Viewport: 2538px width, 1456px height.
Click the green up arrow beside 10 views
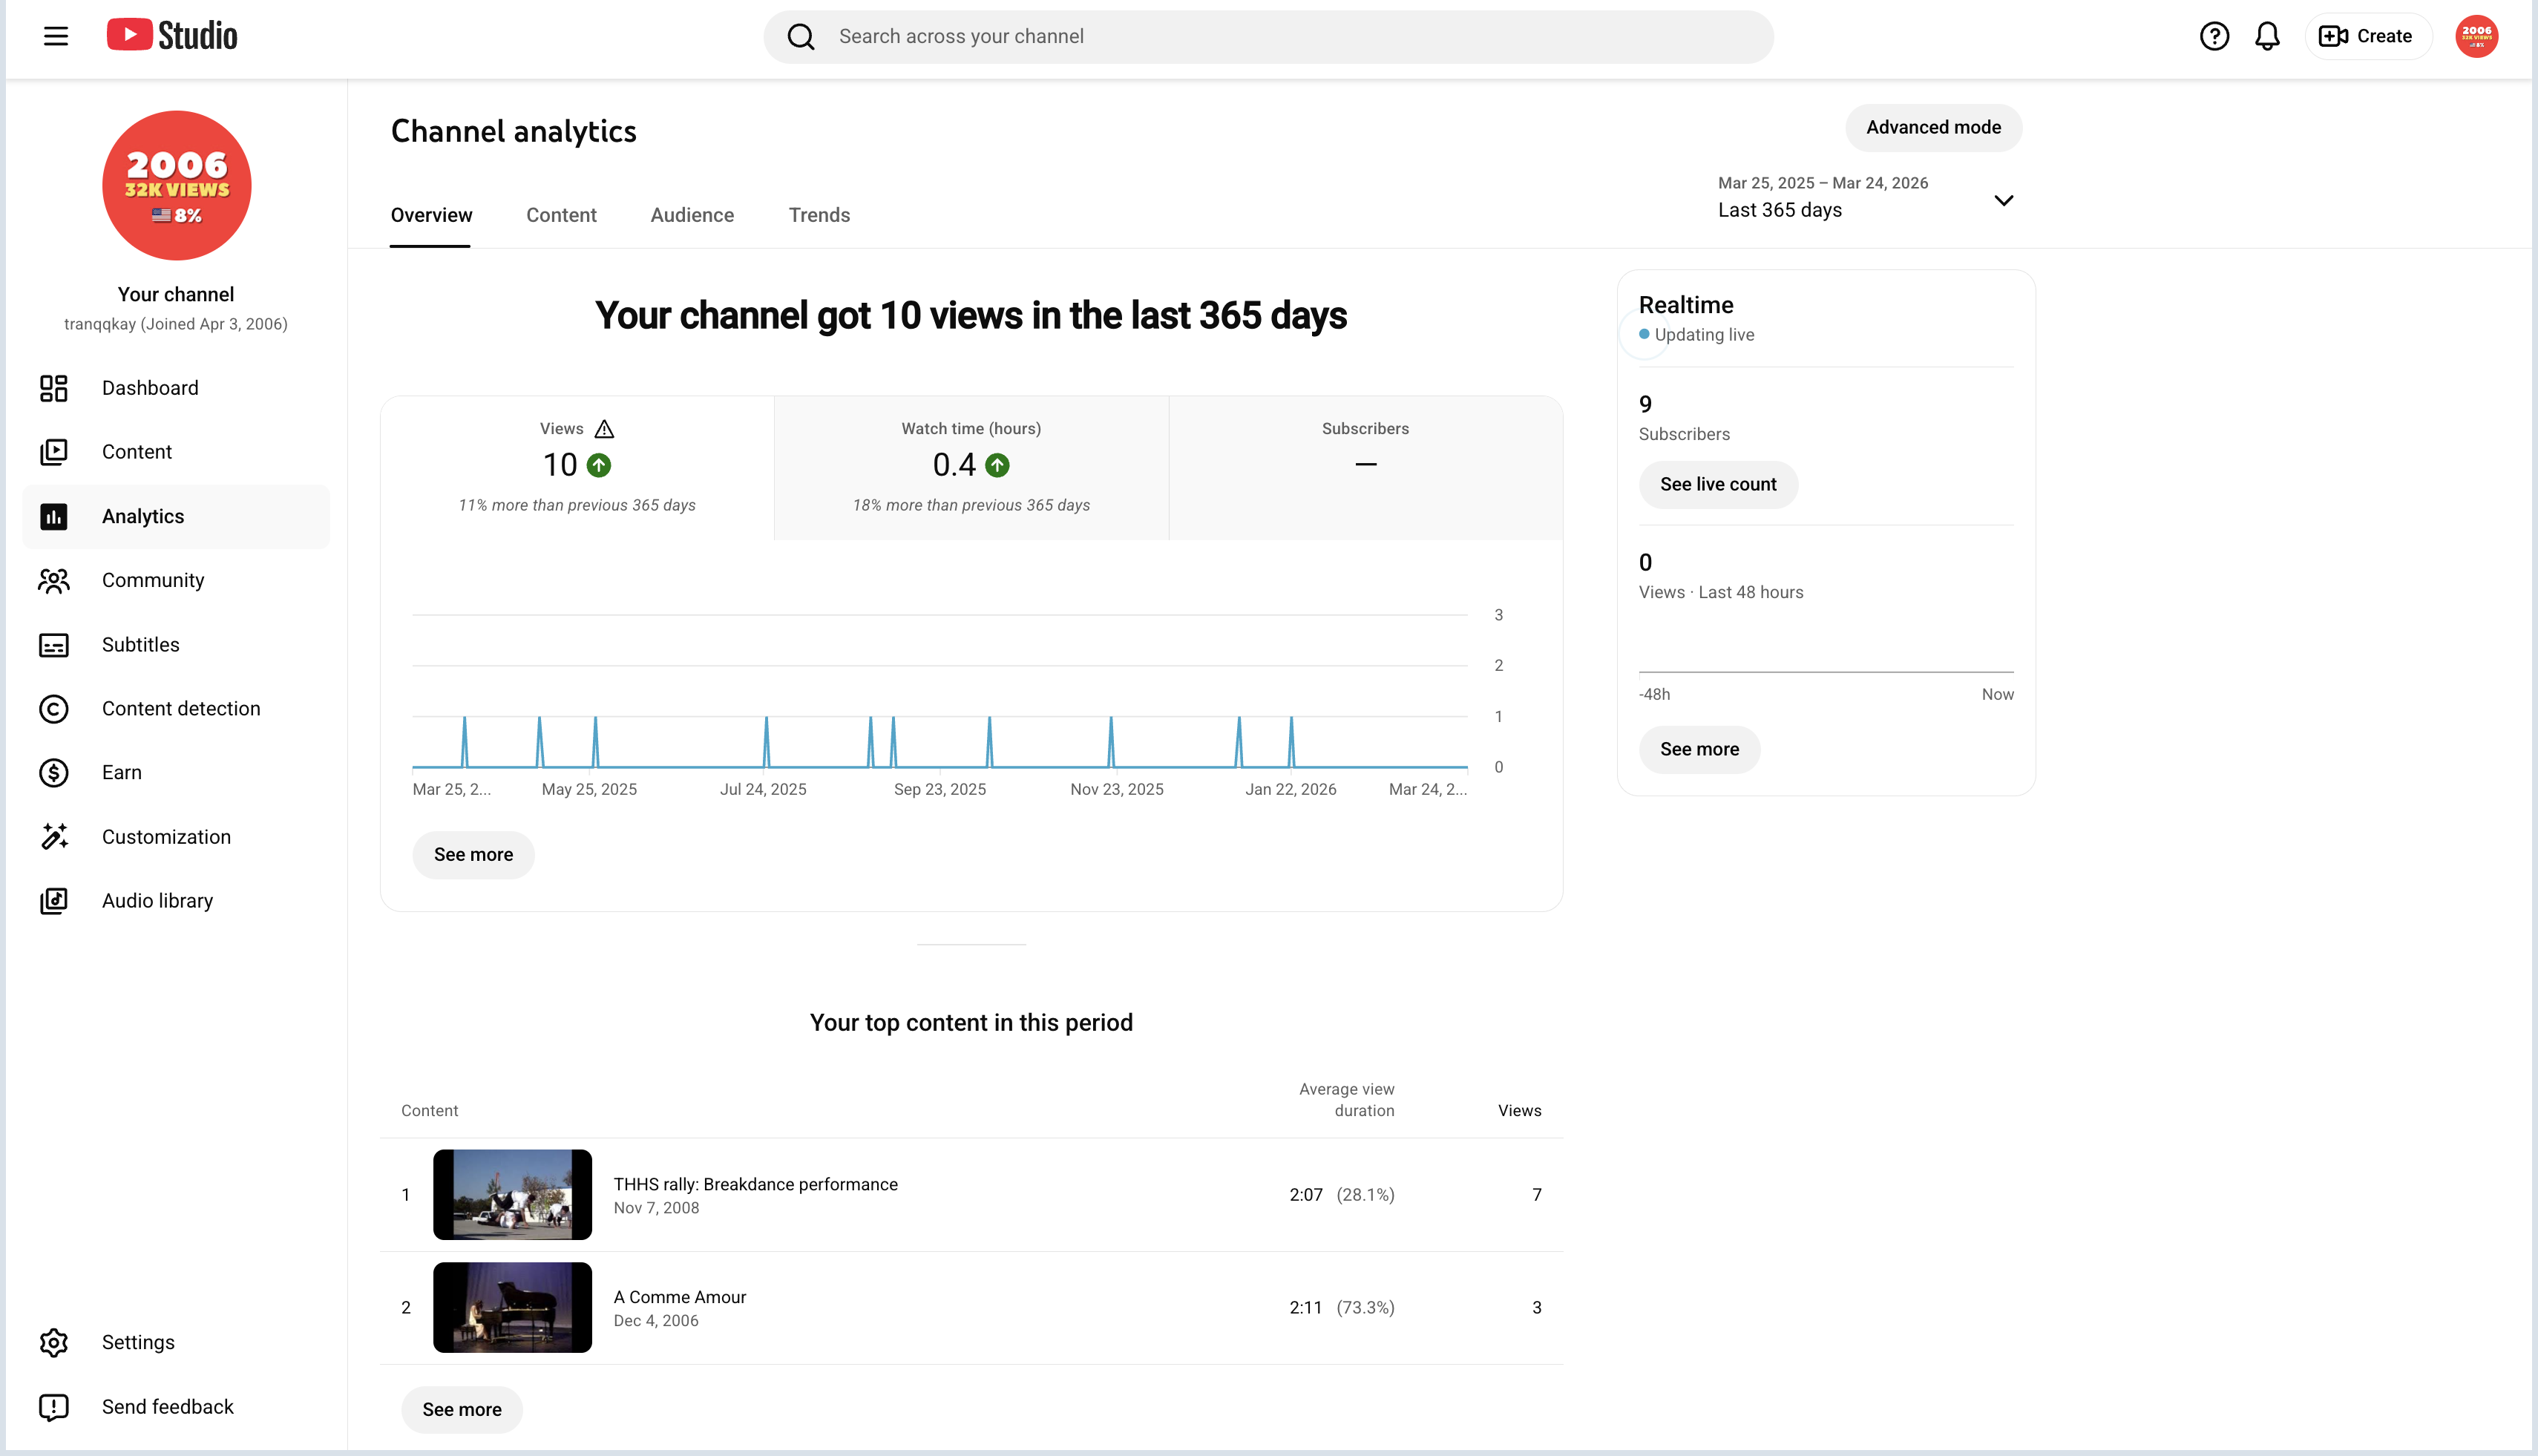[x=599, y=465]
